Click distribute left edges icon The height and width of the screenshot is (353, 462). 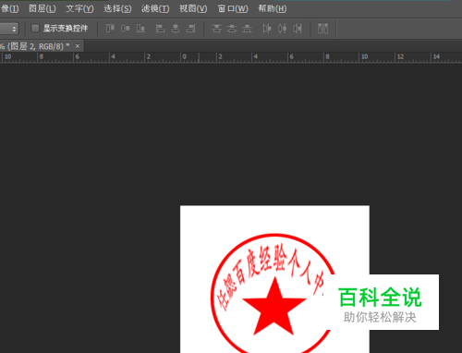(267, 29)
